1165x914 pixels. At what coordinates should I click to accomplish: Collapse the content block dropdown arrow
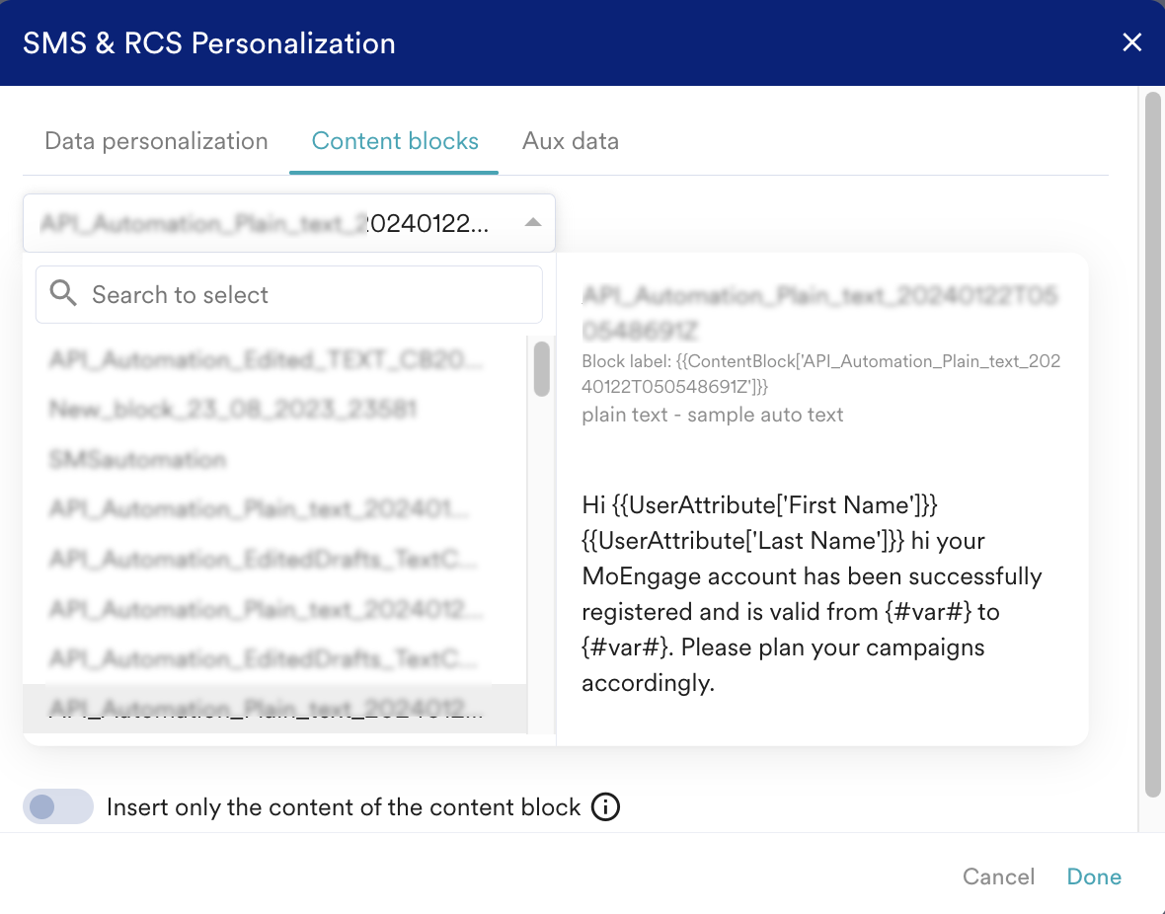coord(533,222)
